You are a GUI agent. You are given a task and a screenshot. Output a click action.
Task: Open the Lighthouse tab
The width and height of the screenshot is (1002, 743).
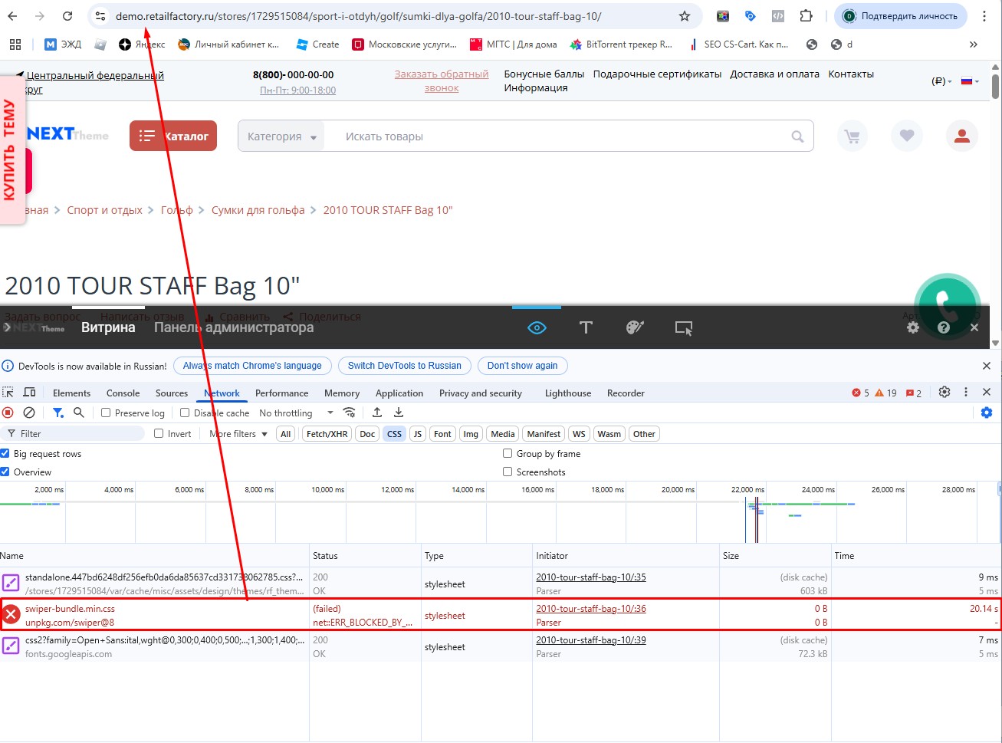(x=568, y=393)
